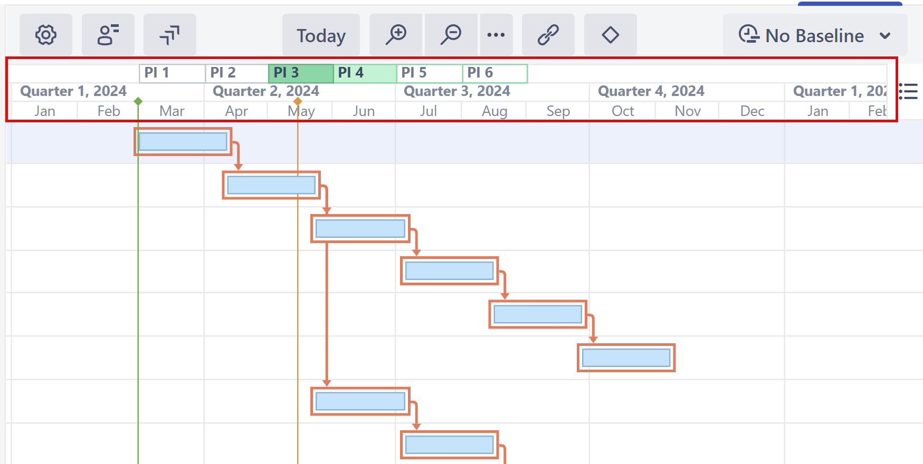Open the three-dot more options menu
The image size is (923, 464).
(496, 35)
